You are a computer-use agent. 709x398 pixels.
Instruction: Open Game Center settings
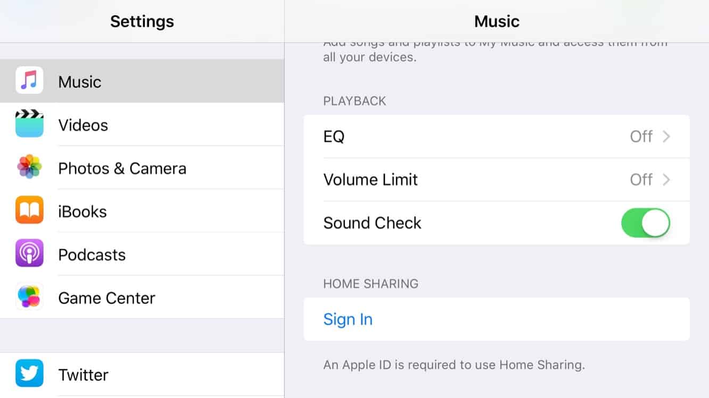point(106,298)
